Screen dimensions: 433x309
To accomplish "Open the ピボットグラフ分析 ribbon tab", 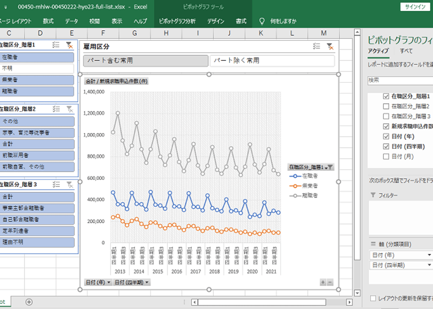I will click(x=177, y=21).
